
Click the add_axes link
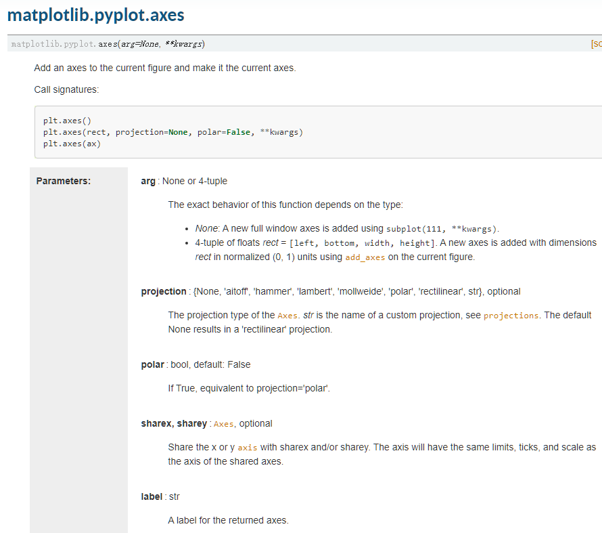tap(366, 257)
